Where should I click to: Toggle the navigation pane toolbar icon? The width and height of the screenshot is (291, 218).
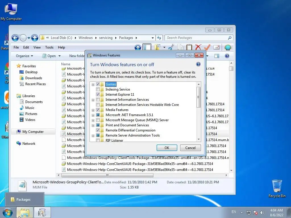tap(147, 47)
